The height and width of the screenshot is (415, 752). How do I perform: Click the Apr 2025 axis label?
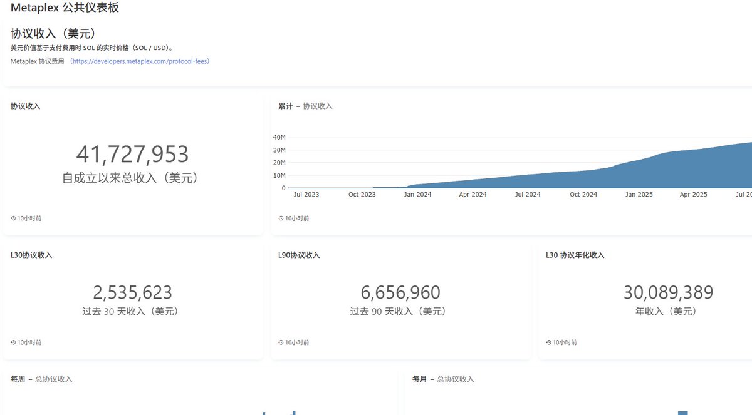(694, 195)
